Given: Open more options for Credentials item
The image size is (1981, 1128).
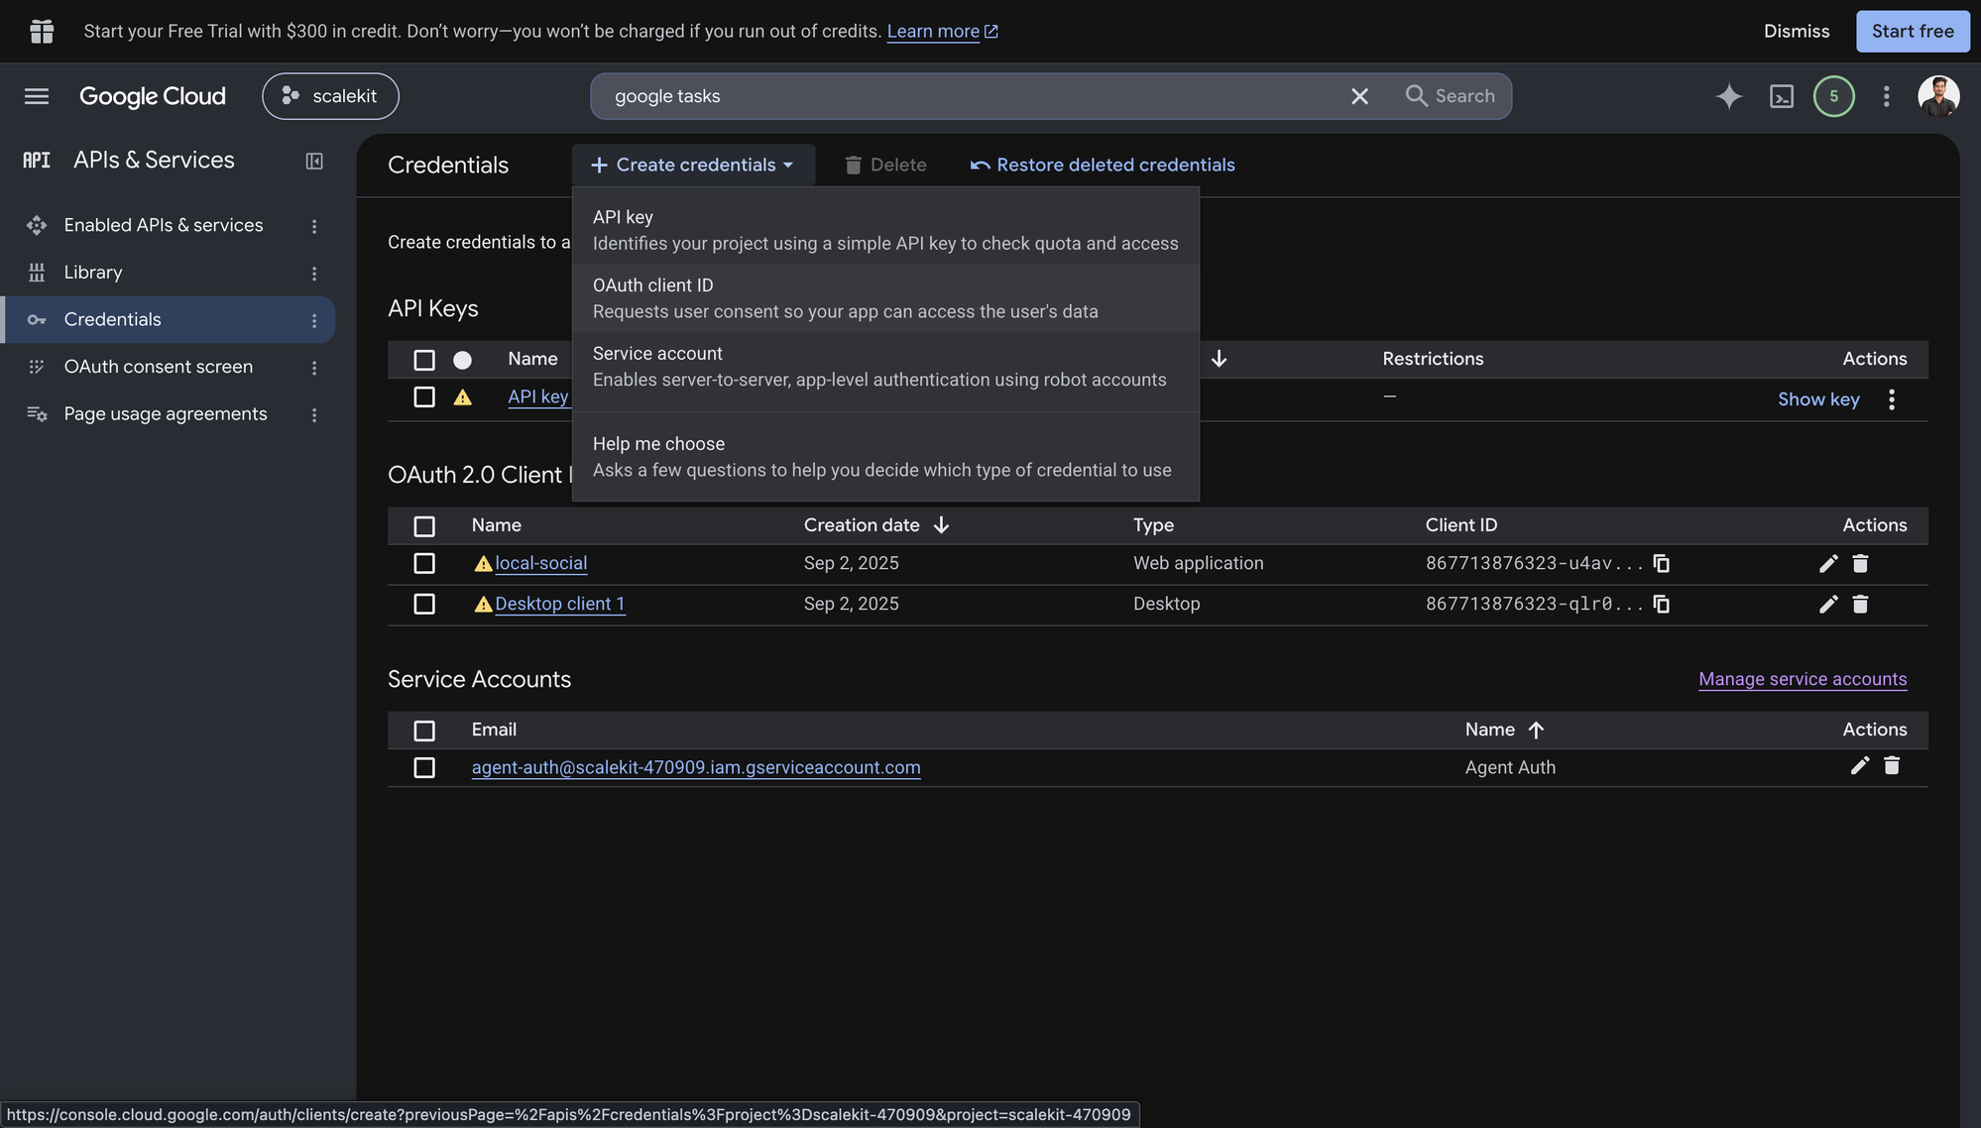Looking at the screenshot, I should [x=314, y=320].
